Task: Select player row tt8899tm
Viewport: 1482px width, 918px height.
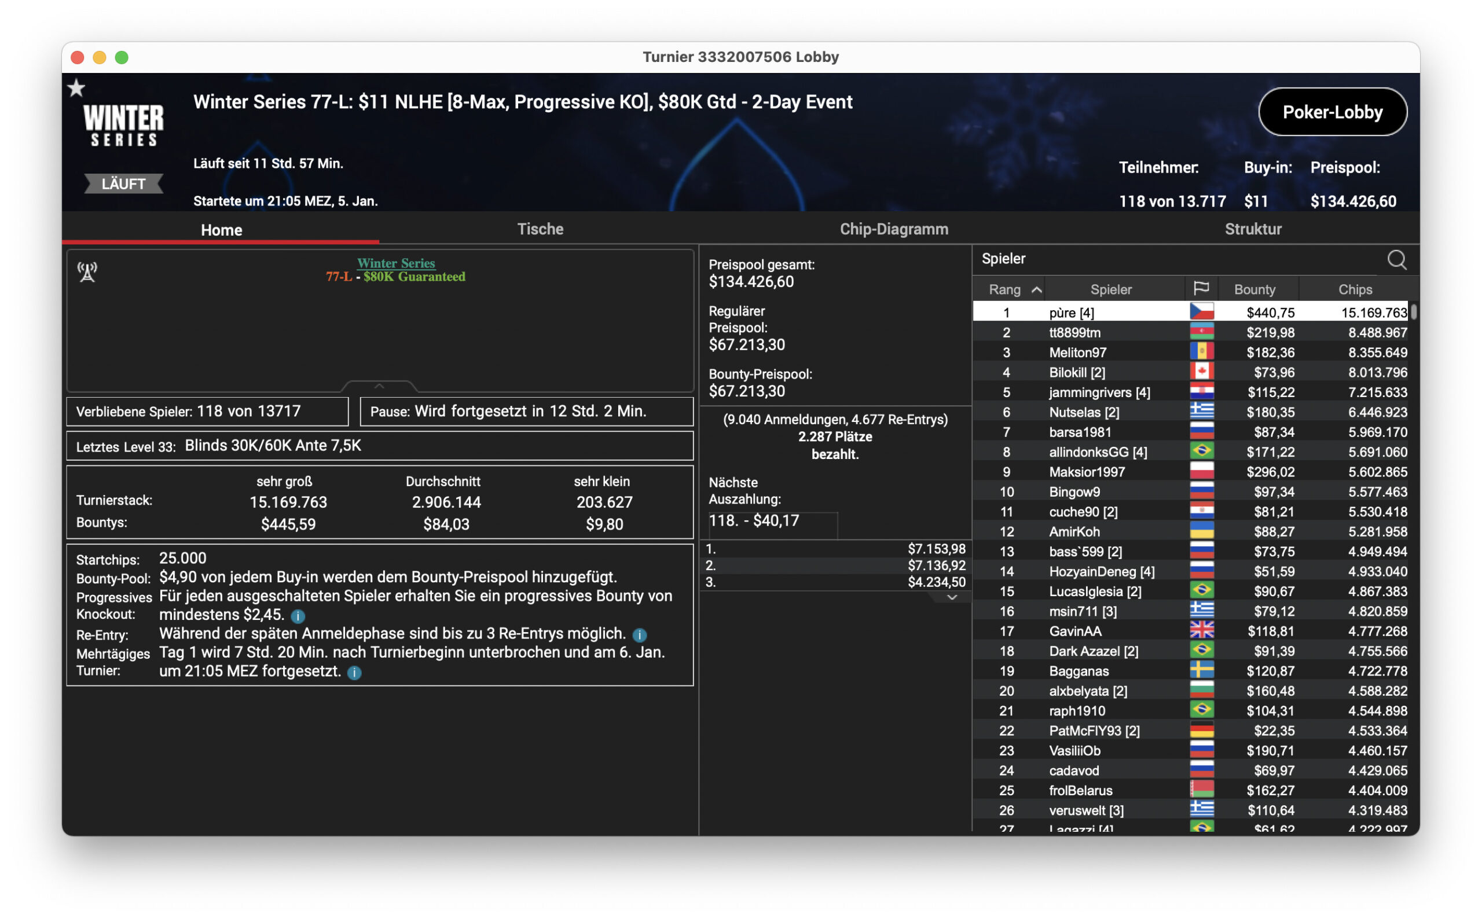Action: pos(1190,332)
